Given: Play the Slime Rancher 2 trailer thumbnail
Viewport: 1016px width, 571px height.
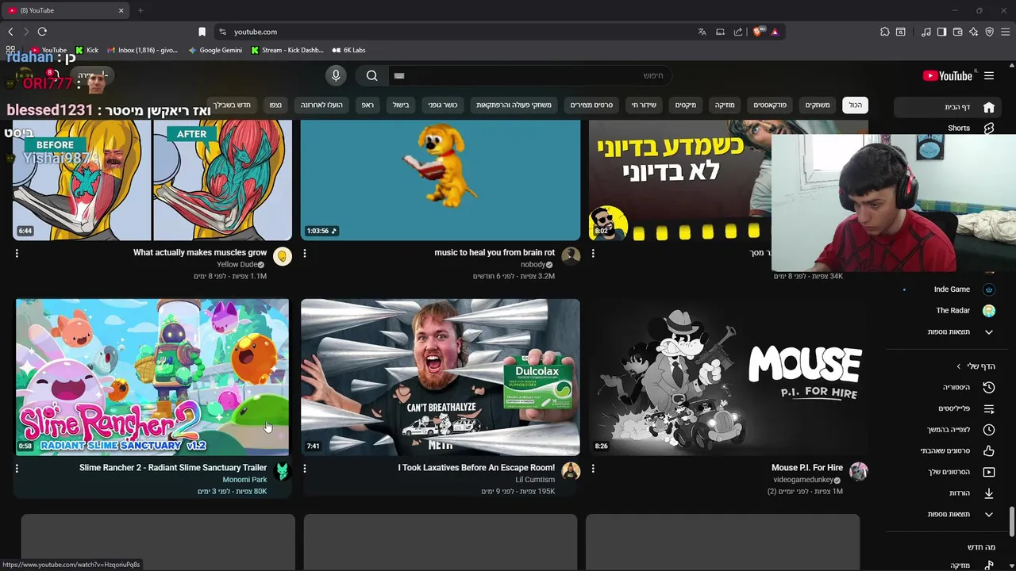Looking at the screenshot, I should click(152, 377).
